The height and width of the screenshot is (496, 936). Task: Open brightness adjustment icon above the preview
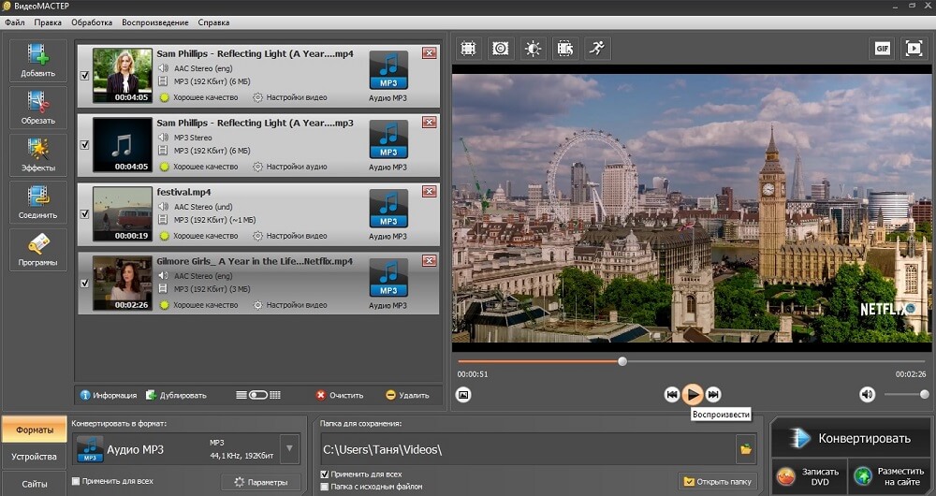tap(533, 49)
